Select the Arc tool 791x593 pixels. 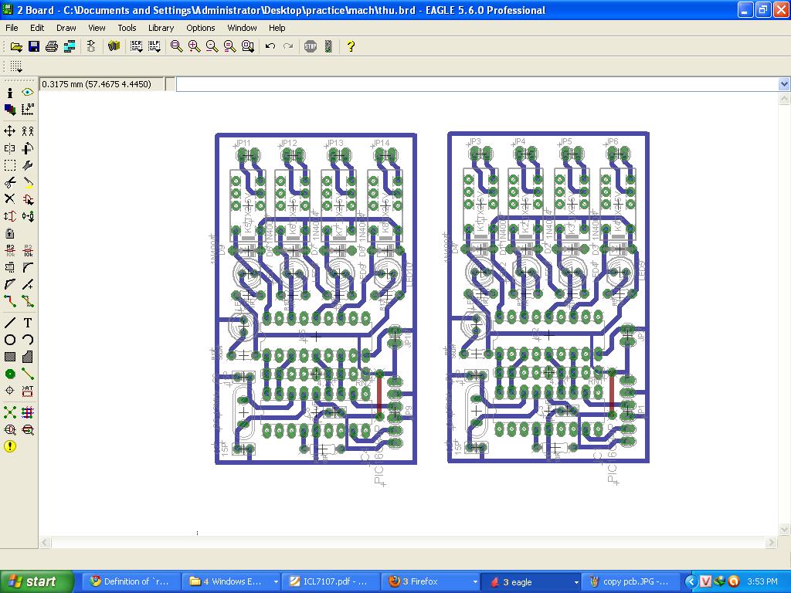pyautogui.click(x=28, y=340)
